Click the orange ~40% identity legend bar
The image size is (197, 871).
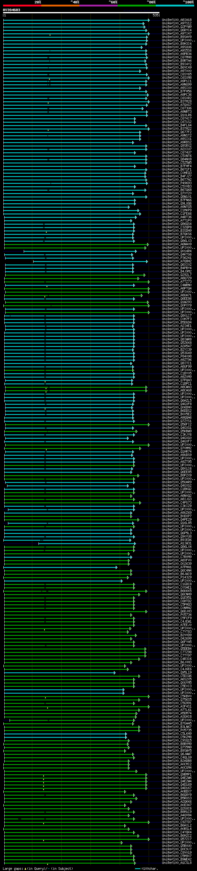pyautogui.click(x=60, y=6)
